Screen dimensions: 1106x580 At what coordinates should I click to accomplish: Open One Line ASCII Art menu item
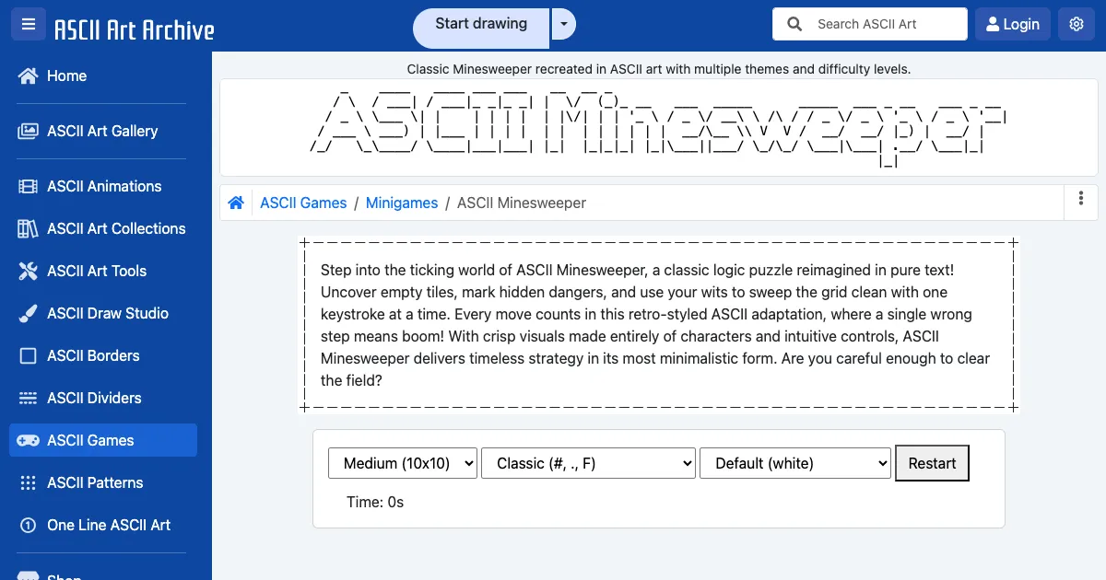[x=108, y=525]
